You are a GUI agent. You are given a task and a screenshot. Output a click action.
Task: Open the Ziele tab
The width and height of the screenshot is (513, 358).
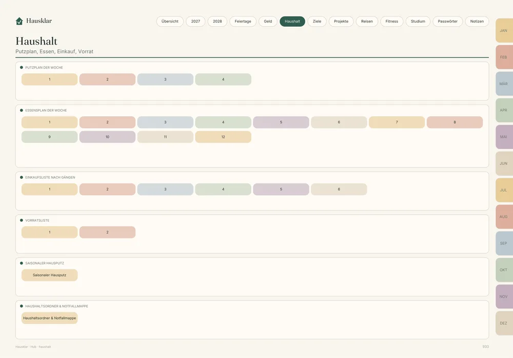click(x=317, y=21)
